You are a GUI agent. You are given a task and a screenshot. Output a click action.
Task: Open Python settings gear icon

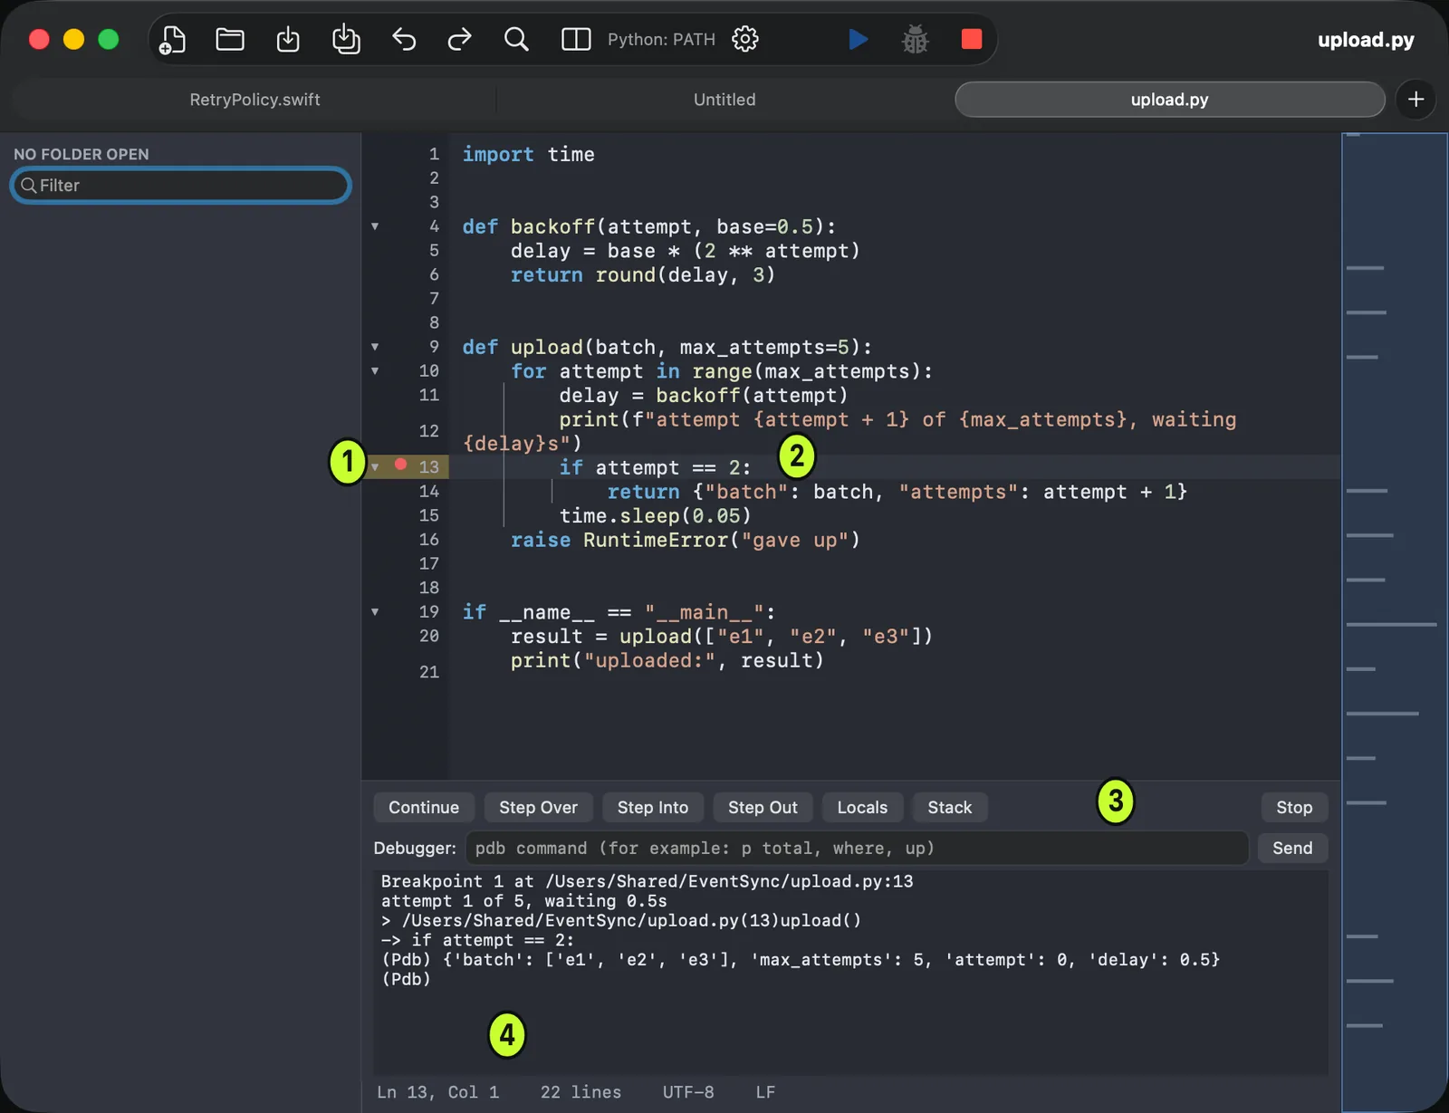(745, 39)
